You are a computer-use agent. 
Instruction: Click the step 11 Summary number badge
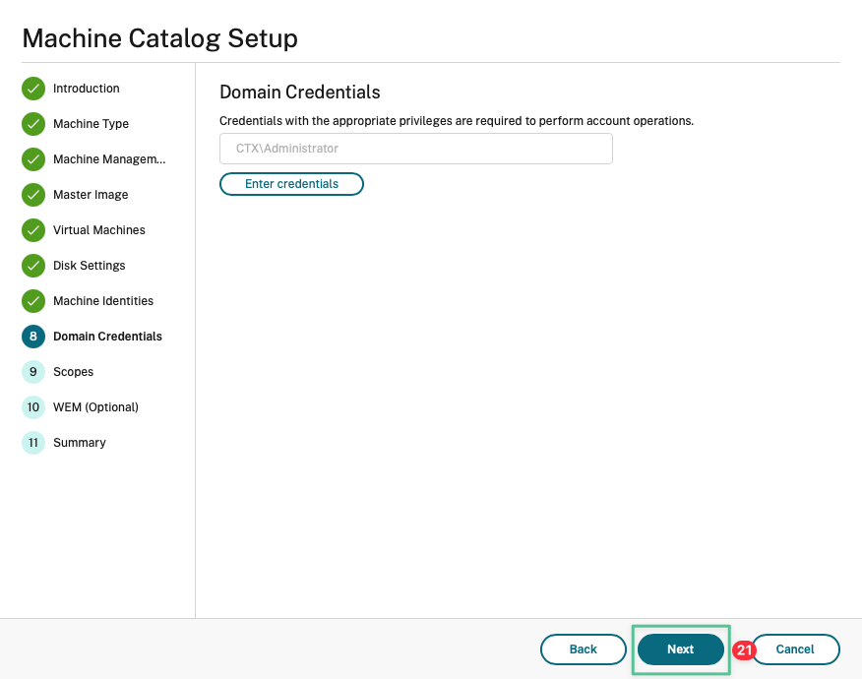click(x=33, y=443)
